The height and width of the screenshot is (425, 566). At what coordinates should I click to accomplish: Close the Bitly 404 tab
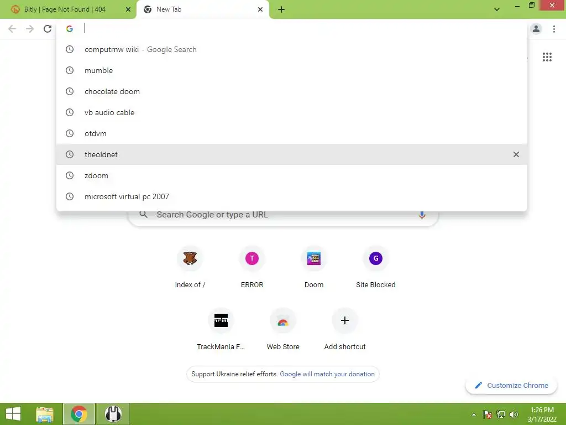tap(128, 9)
